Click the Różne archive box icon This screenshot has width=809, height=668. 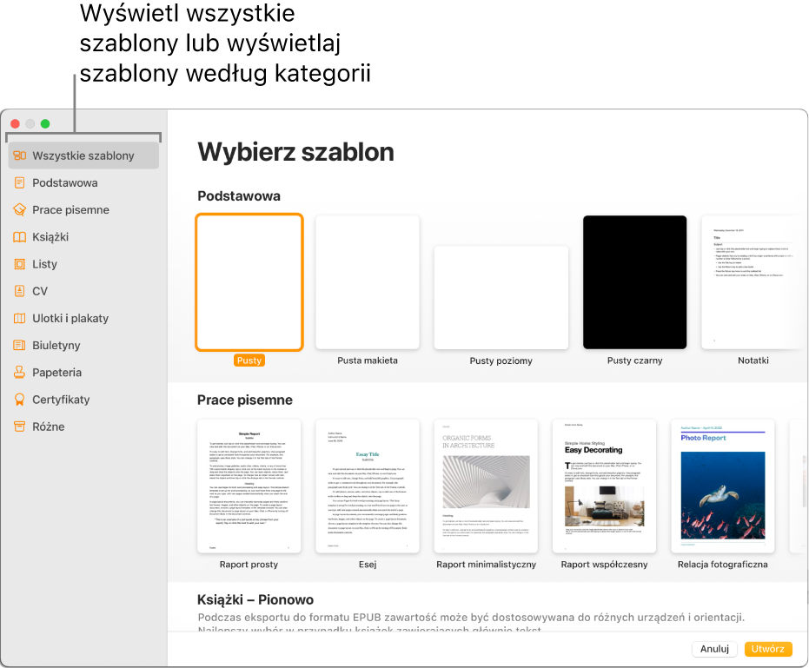point(20,427)
